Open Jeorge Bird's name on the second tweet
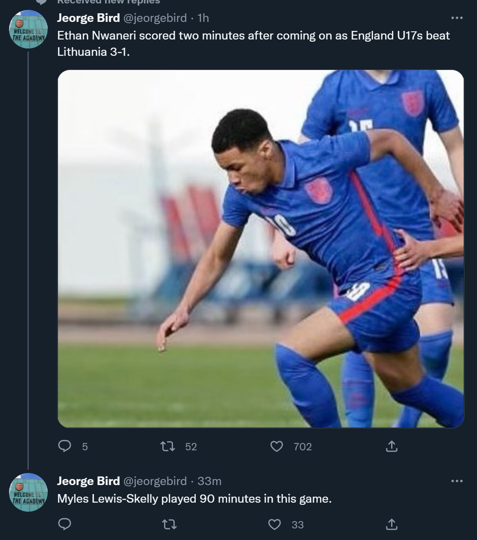Viewport: 477px width, 540px height. pos(88,481)
